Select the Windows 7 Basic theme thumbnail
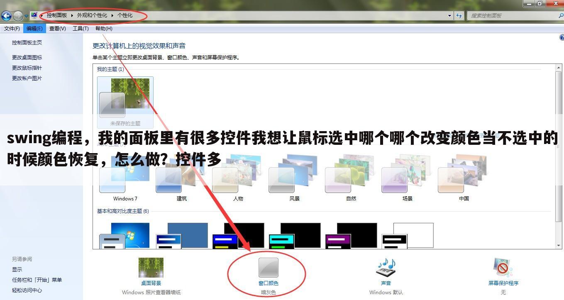564x300 pixels. pyautogui.click(x=124, y=236)
